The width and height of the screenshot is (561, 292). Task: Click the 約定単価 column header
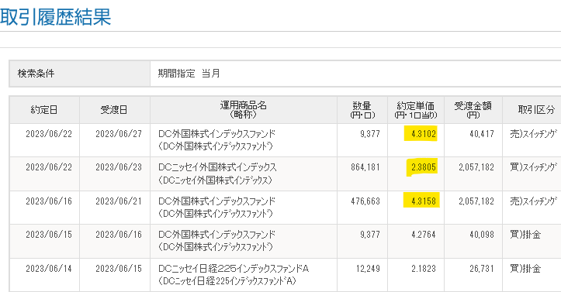point(416,109)
